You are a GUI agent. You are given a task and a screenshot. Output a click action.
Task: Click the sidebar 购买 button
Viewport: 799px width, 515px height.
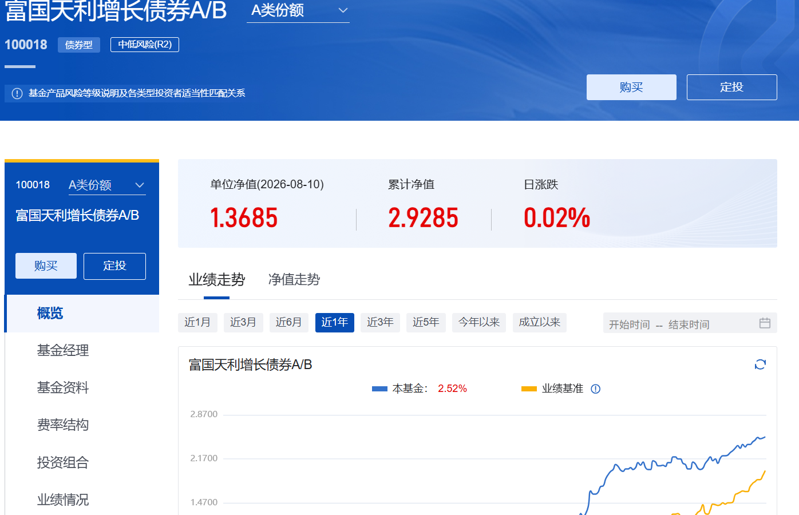click(46, 266)
